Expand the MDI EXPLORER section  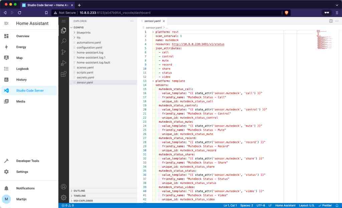(x=103, y=201)
